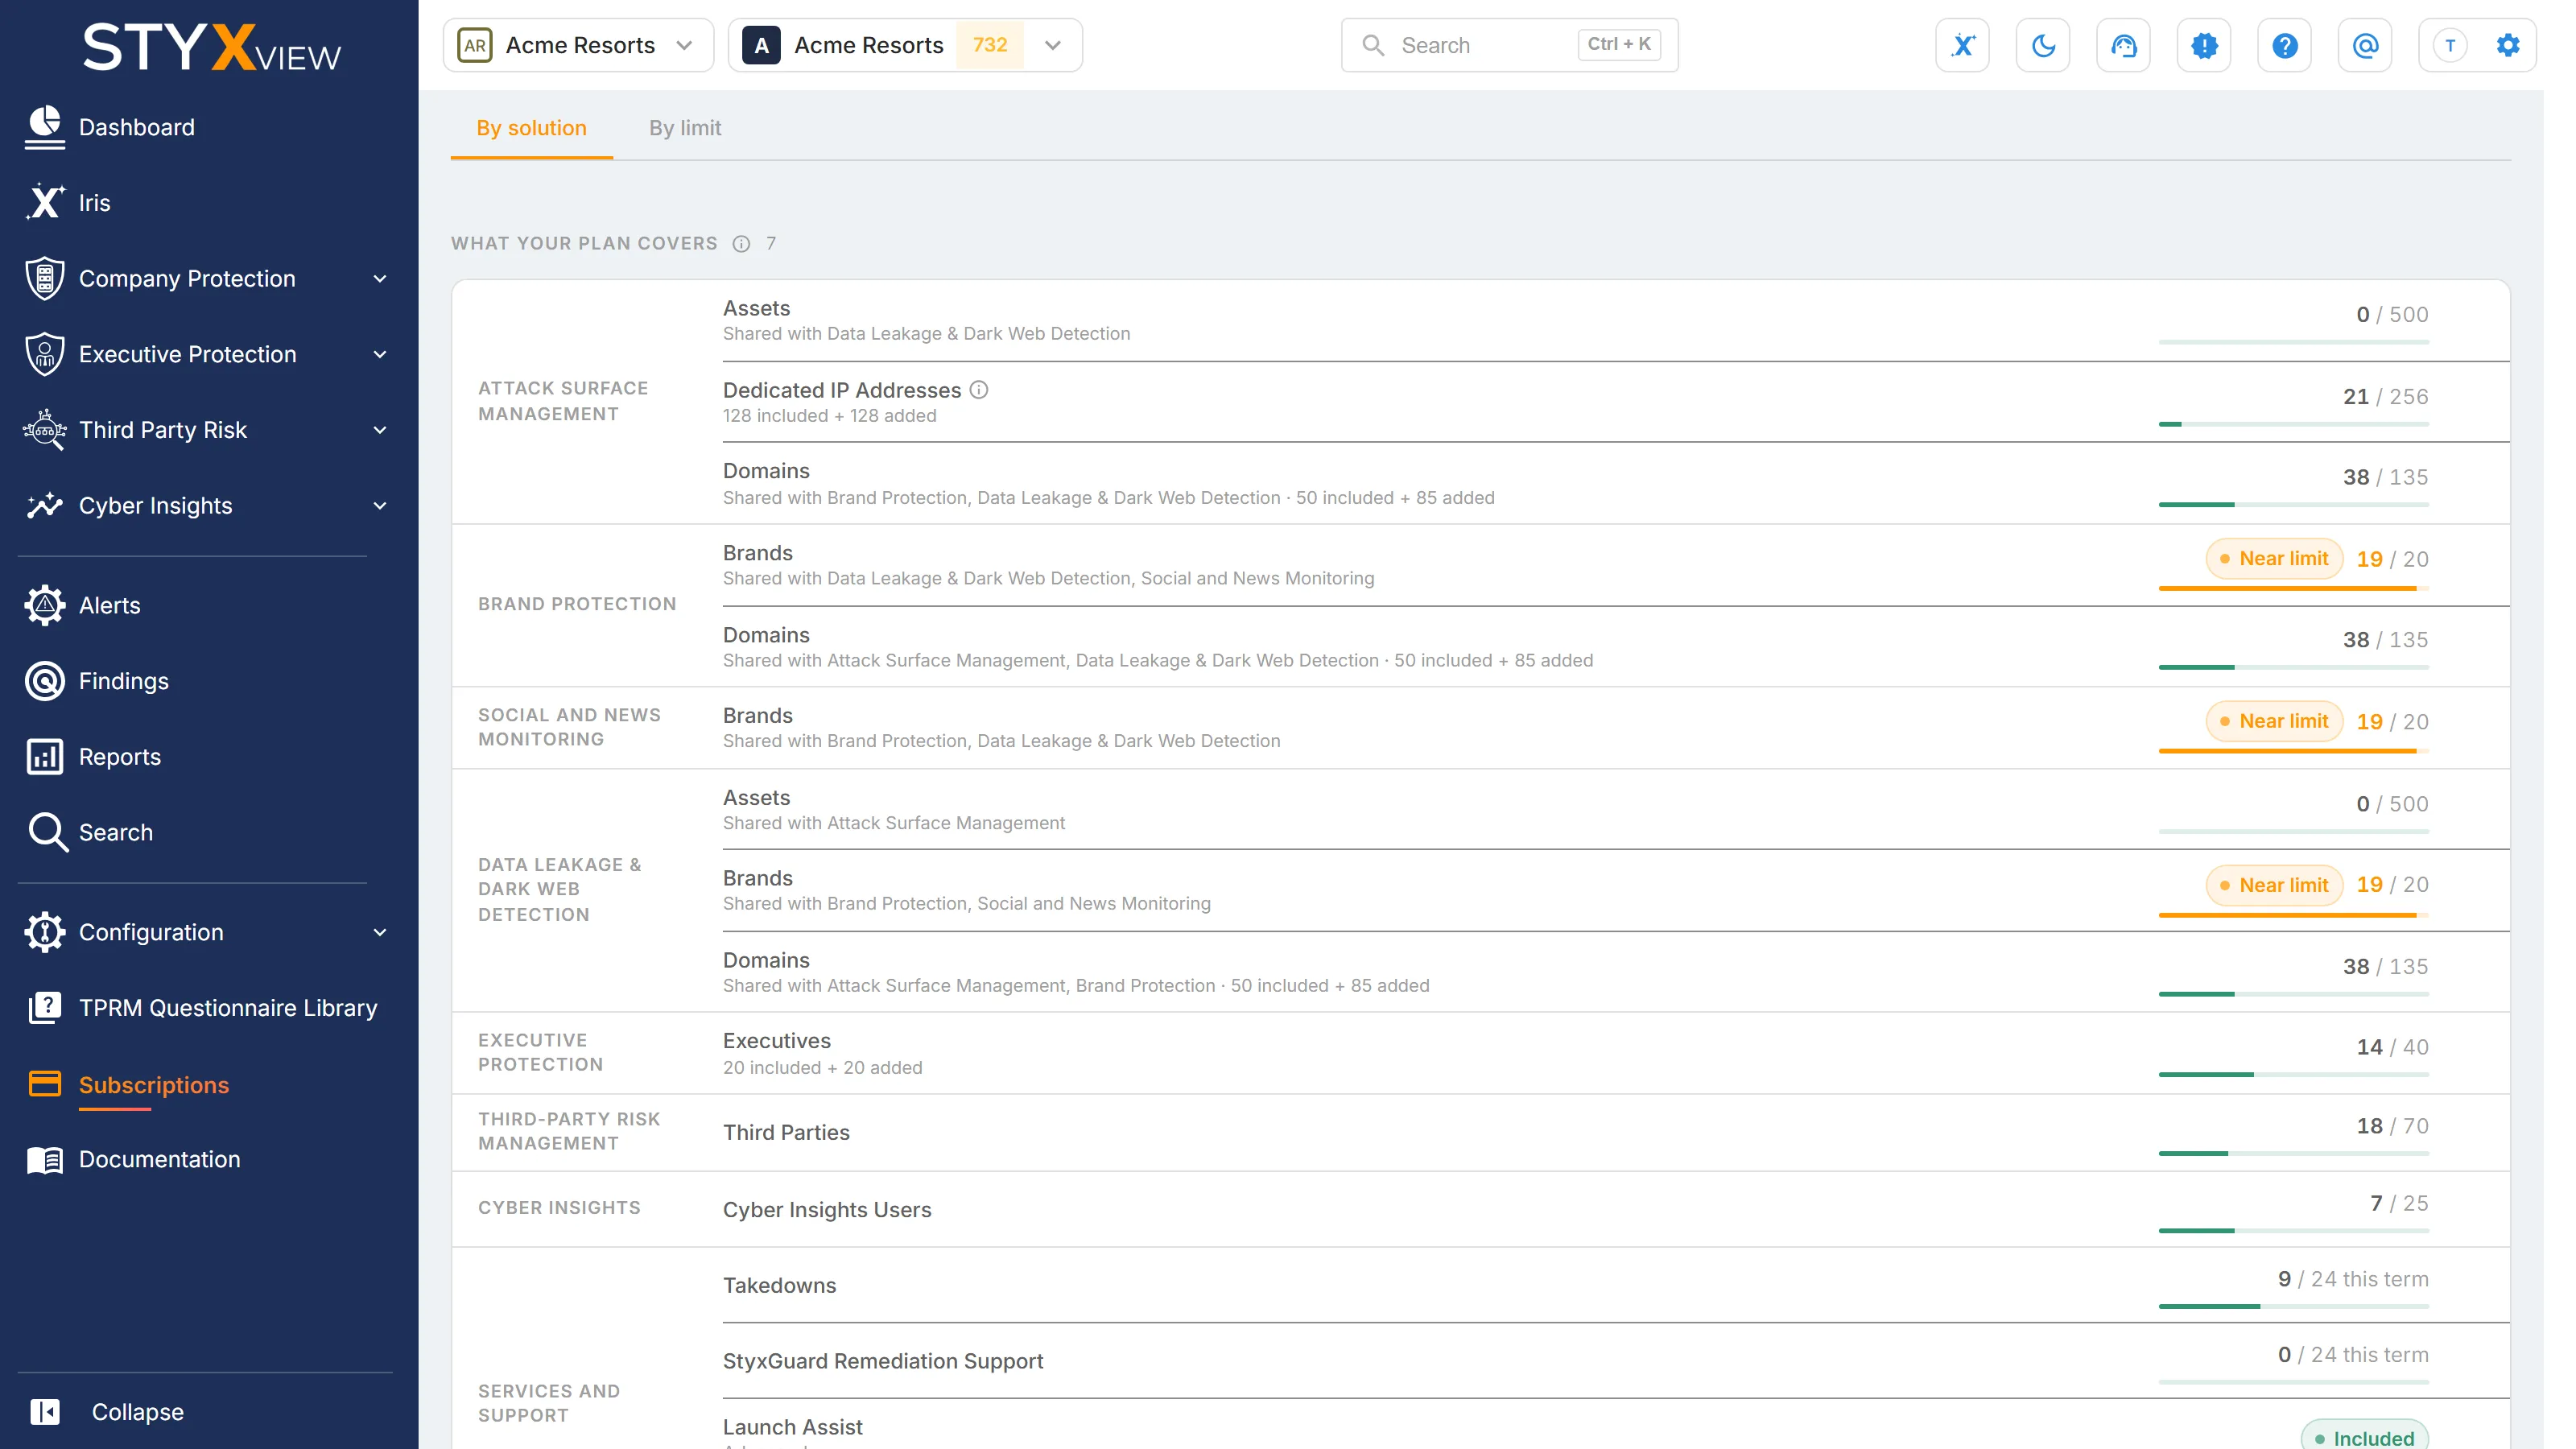Click Near limit badge in Brand Protection
The height and width of the screenshot is (1449, 2576).
pyautogui.click(x=2274, y=559)
